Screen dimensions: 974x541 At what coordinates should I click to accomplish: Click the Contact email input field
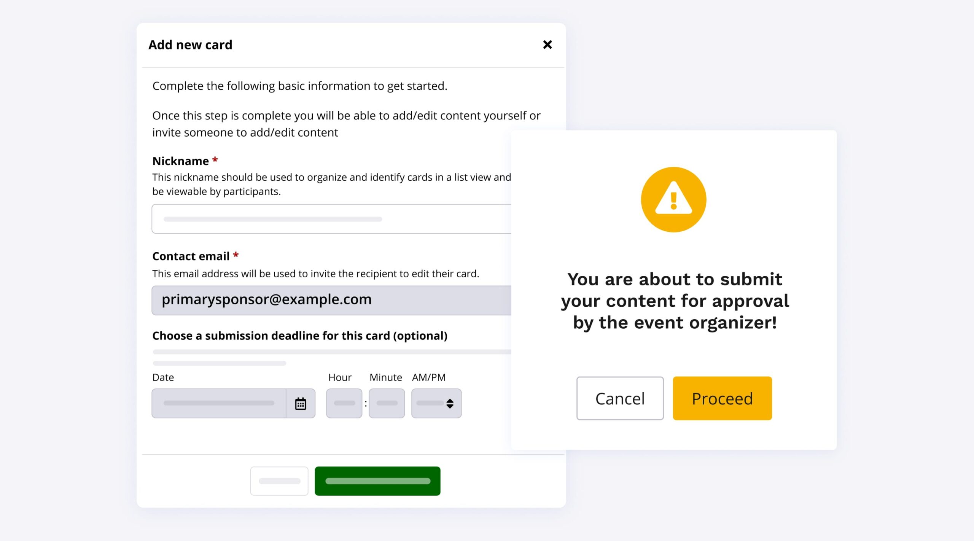(331, 300)
